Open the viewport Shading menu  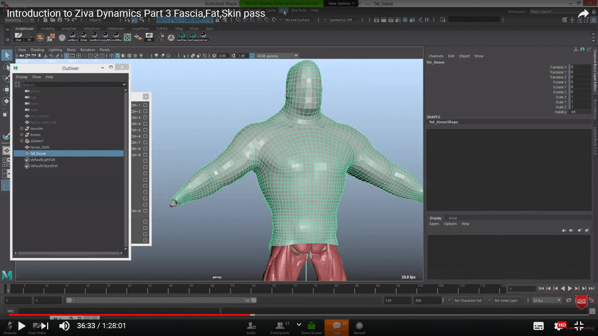[x=37, y=50]
